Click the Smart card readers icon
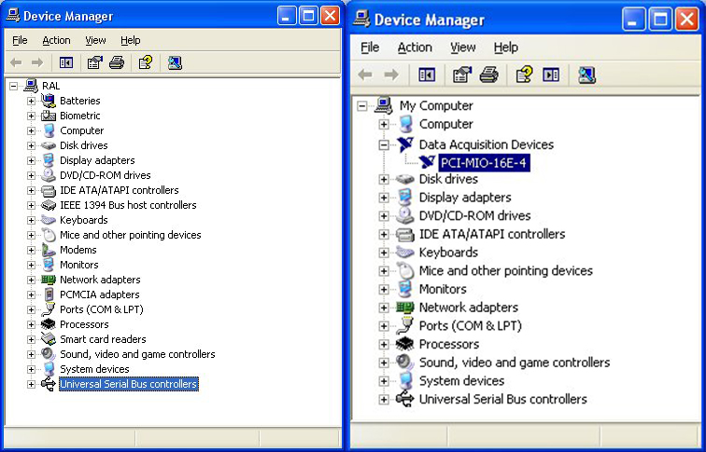This screenshot has height=452, width=706. pos(49,339)
